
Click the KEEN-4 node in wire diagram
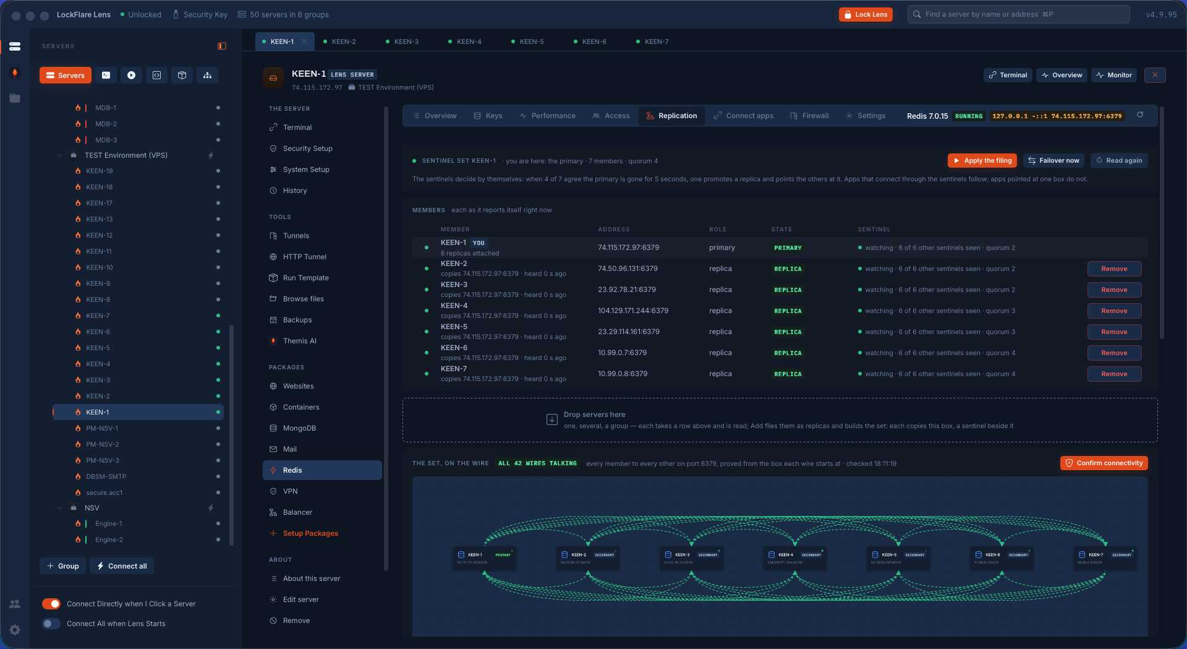click(x=795, y=557)
